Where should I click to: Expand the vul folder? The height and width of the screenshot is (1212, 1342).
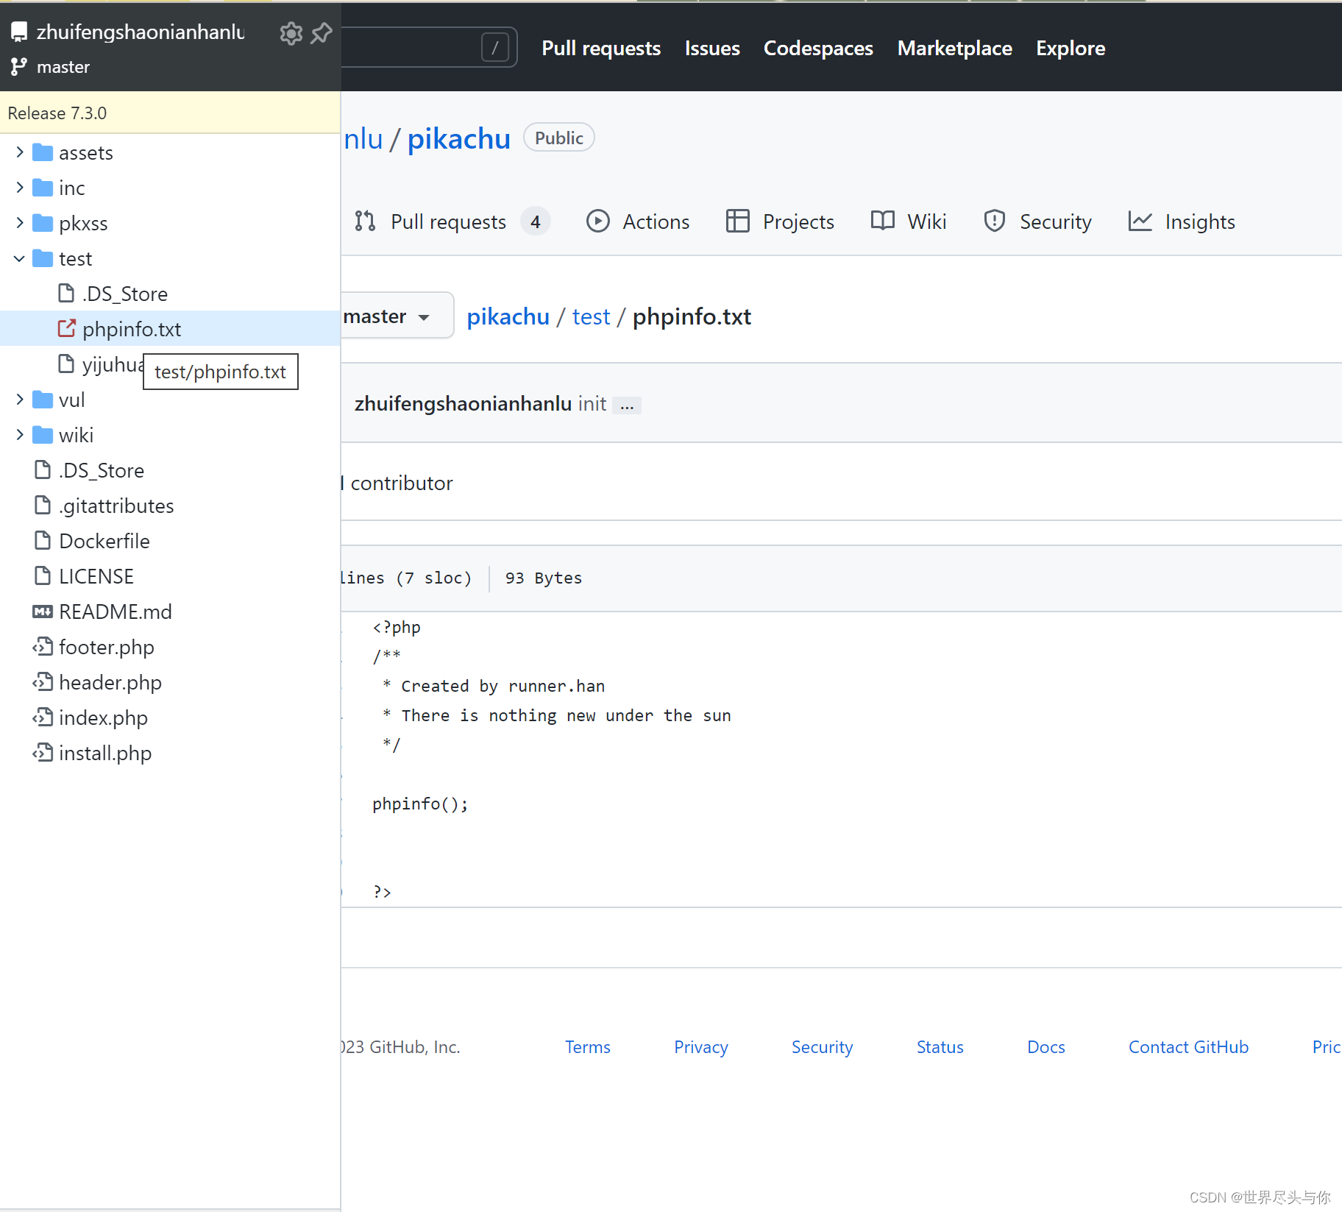click(x=20, y=400)
